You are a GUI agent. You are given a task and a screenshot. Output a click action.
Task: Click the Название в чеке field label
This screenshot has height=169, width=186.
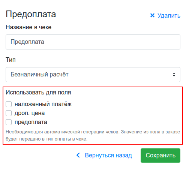click(28, 27)
